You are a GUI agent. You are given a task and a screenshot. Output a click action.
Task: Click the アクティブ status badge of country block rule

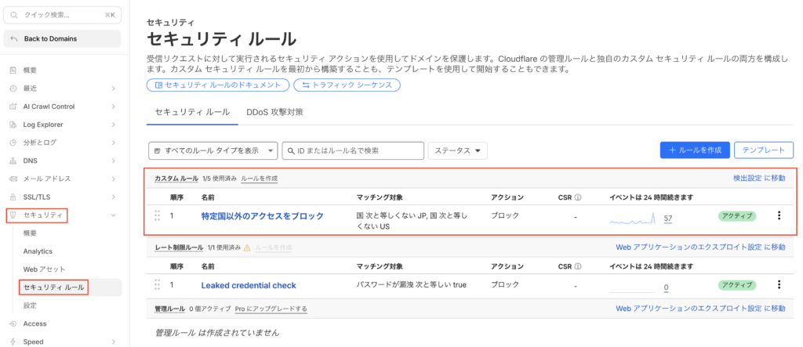tap(737, 215)
